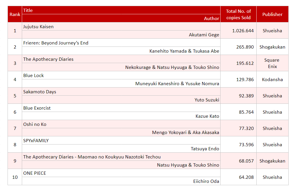This screenshot has width=293, height=191.
Task: Select the title Sakamoto Days
Action: click(40, 92)
